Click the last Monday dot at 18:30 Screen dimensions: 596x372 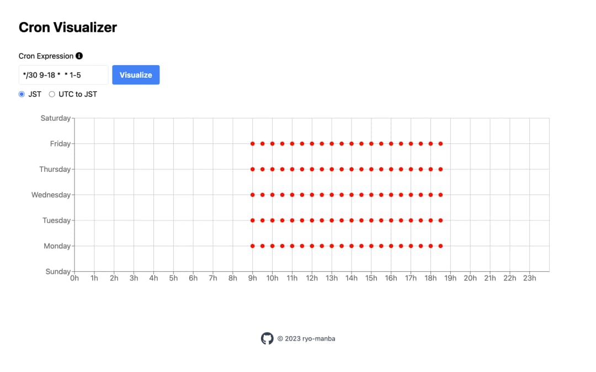(x=440, y=246)
